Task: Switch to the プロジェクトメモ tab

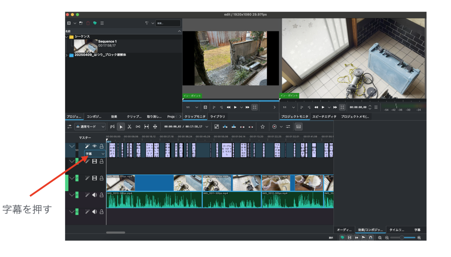Action: pos(355,117)
